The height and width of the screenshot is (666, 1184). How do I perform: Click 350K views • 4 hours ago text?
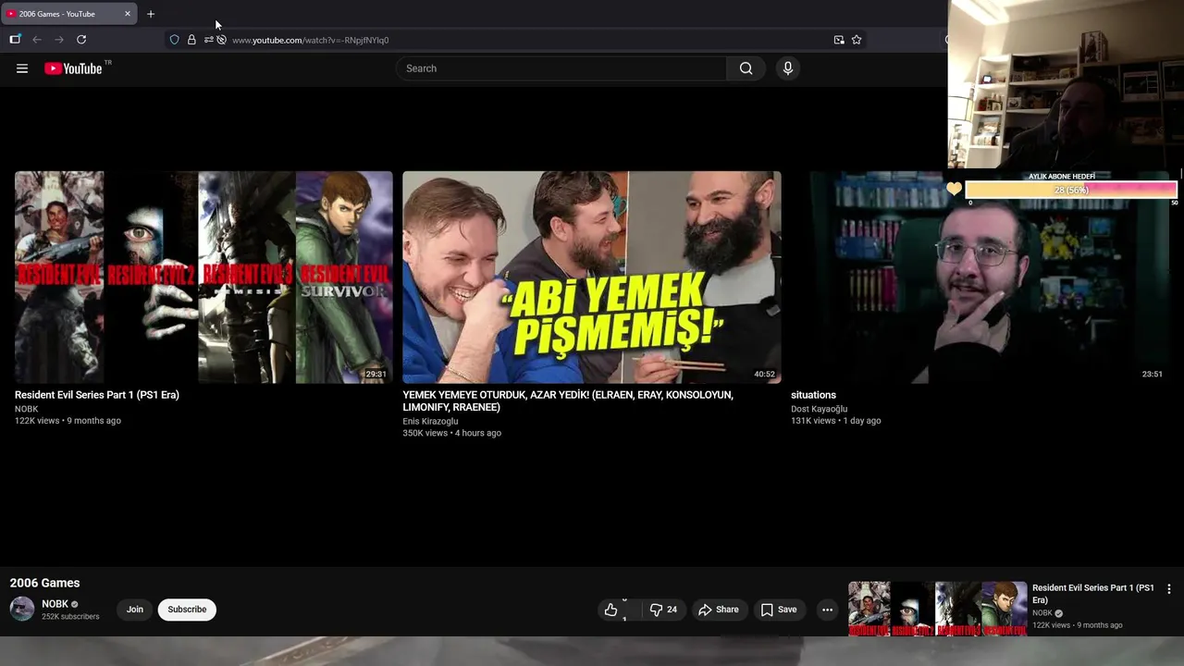pyautogui.click(x=451, y=433)
